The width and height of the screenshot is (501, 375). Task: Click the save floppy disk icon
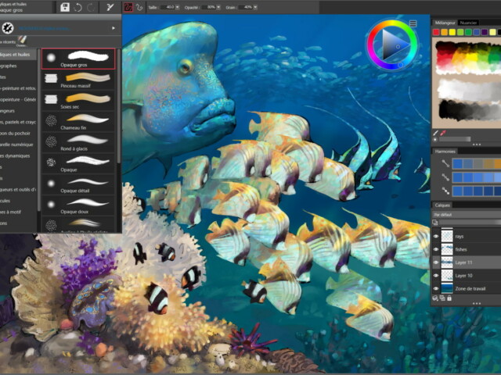pos(65,7)
